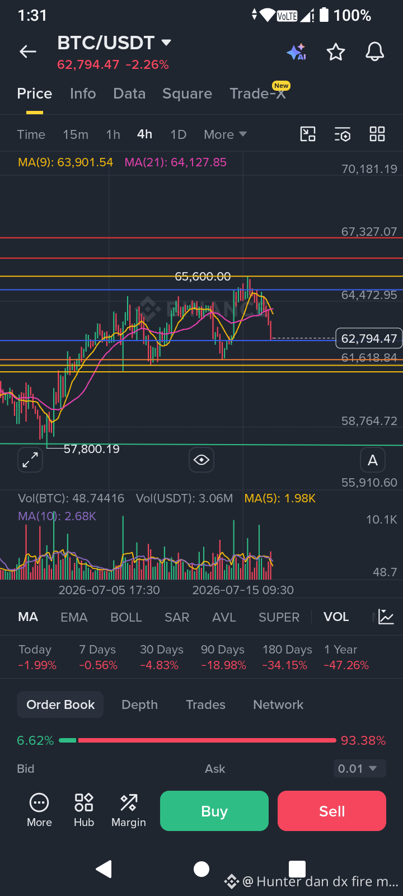
Task: Tap the 7 Days -0.56% change
Action: pyautogui.click(x=99, y=657)
